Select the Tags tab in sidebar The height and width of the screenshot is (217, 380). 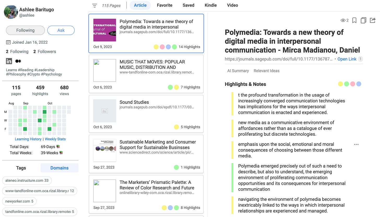coord(21,168)
